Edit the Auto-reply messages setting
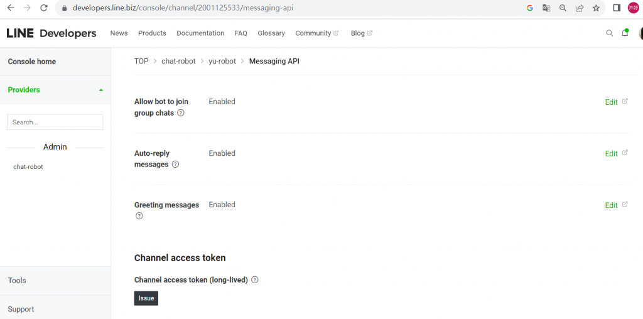643x319 pixels. (611, 154)
